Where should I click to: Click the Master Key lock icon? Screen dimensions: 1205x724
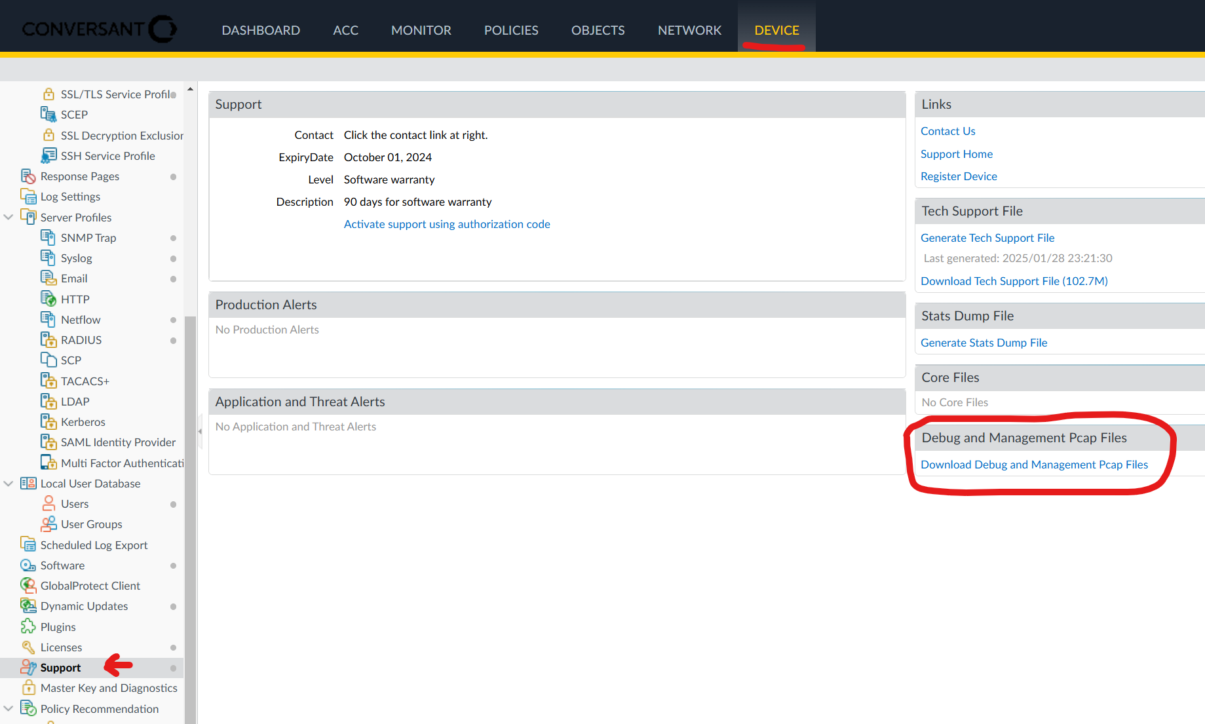click(28, 687)
